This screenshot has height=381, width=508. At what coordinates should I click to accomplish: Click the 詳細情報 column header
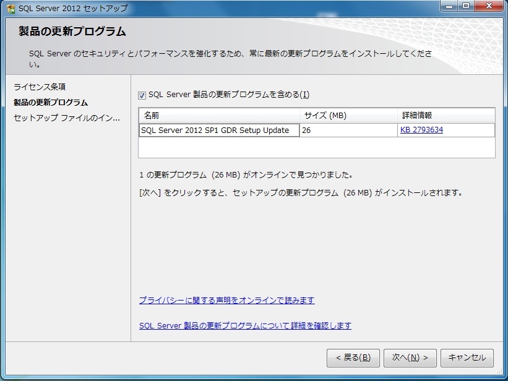pos(446,116)
